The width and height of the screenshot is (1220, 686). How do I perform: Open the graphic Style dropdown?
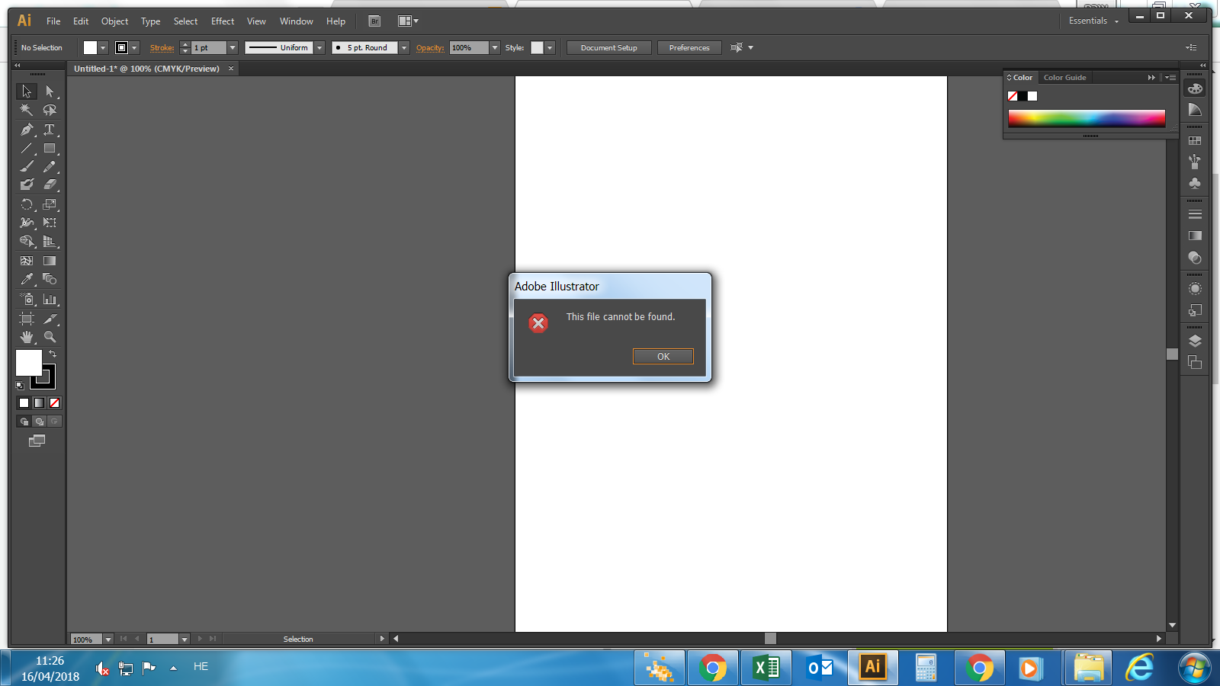[x=550, y=48]
